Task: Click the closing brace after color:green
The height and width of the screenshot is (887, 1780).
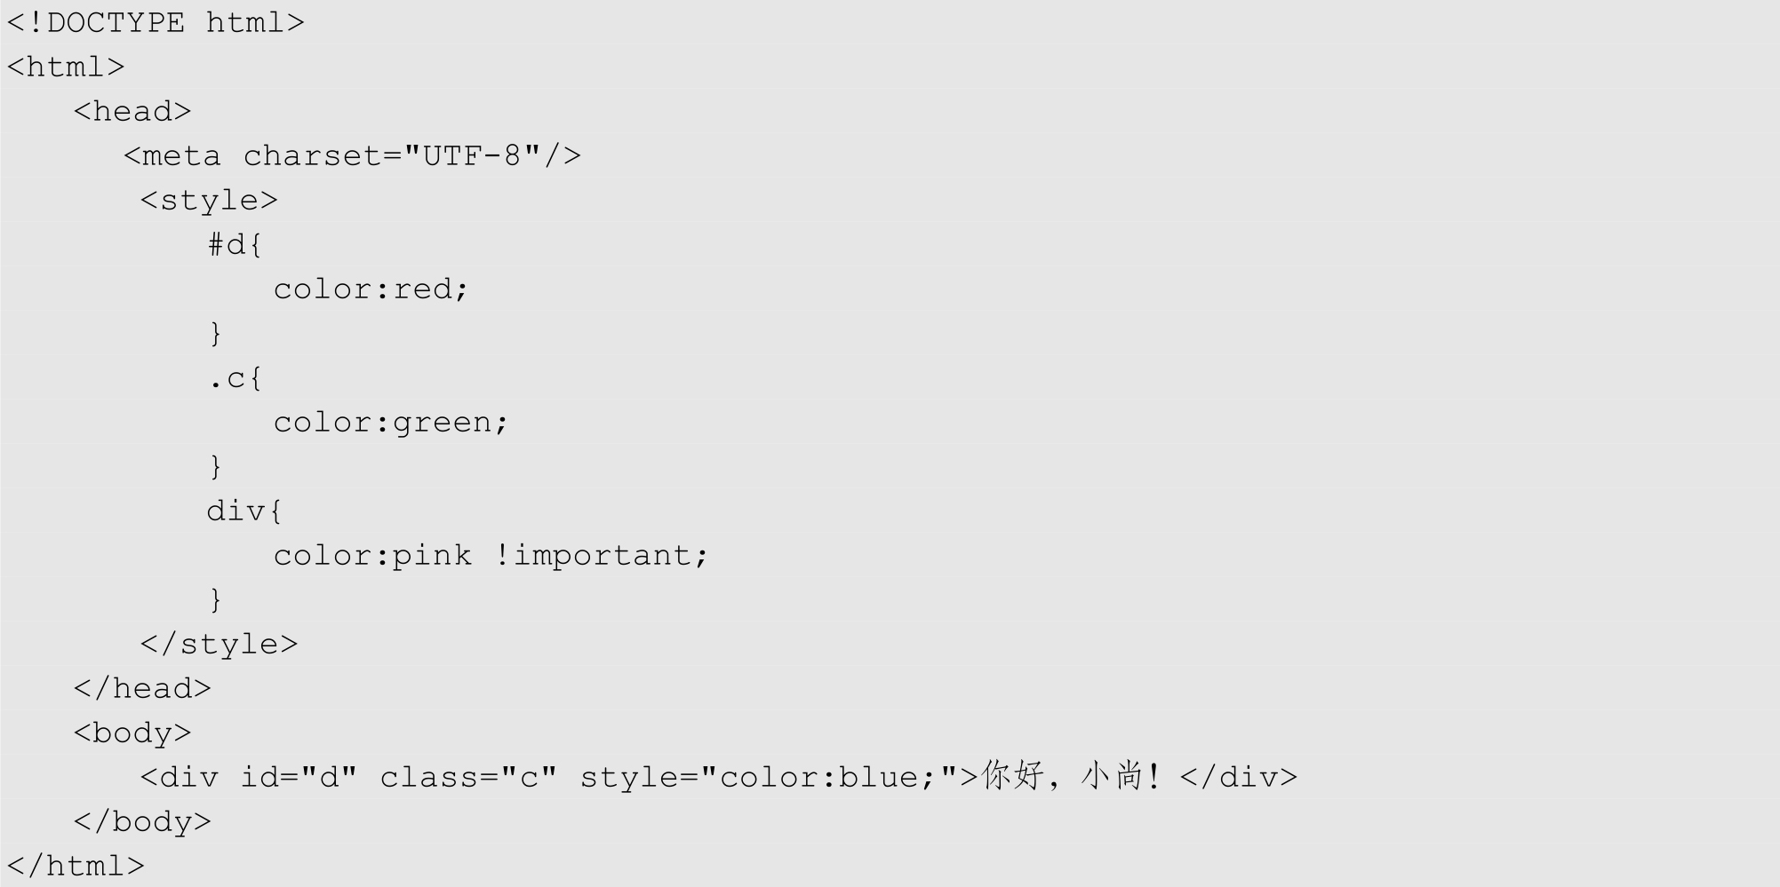Action: tap(215, 466)
